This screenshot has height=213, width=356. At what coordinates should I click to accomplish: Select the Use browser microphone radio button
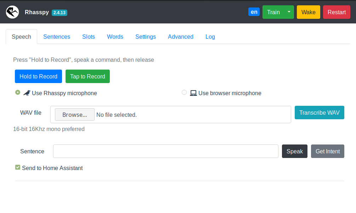[x=184, y=92]
